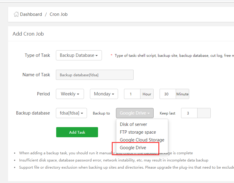Select Google Cloud Storage option
This screenshot has width=234, height=183.
point(142,140)
